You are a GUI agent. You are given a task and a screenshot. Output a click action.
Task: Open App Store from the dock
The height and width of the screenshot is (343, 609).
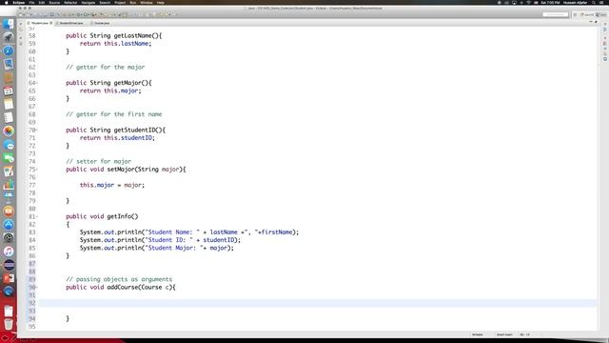pos(9,225)
